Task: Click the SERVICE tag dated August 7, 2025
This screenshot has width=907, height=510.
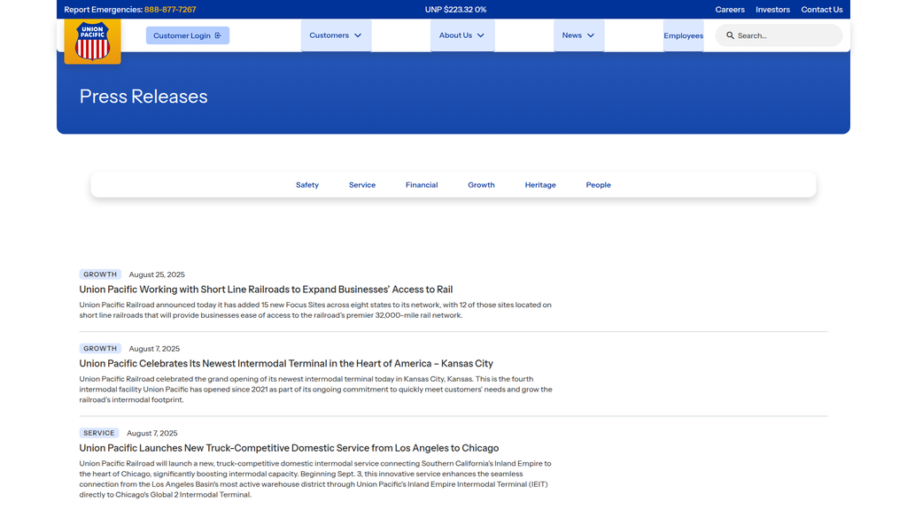Action: tap(99, 432)
